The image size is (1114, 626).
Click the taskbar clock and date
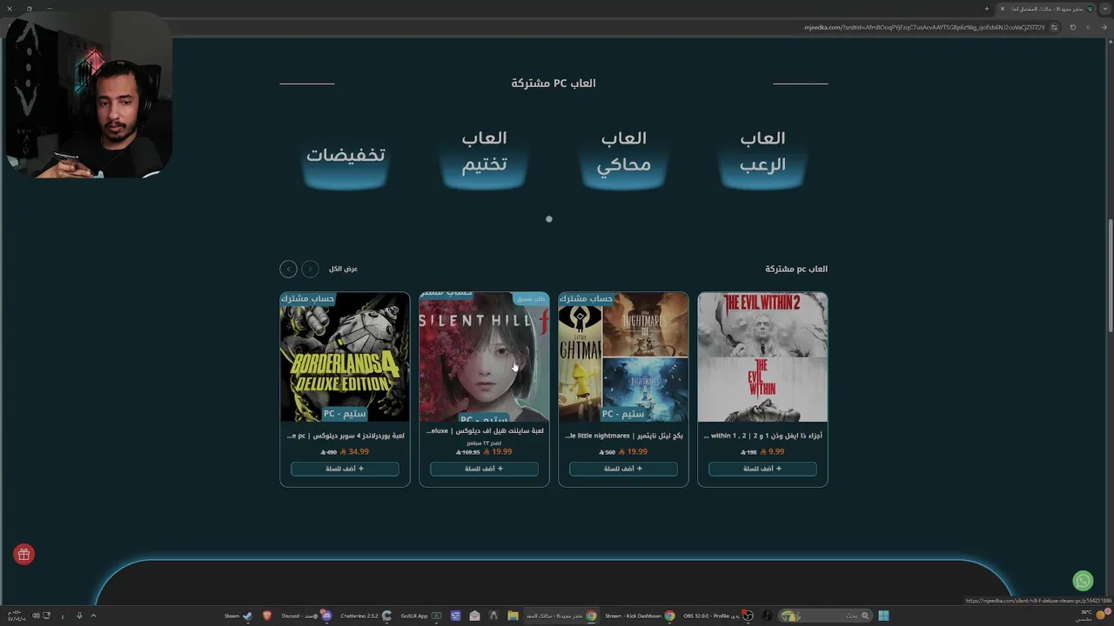click(17, 616)
